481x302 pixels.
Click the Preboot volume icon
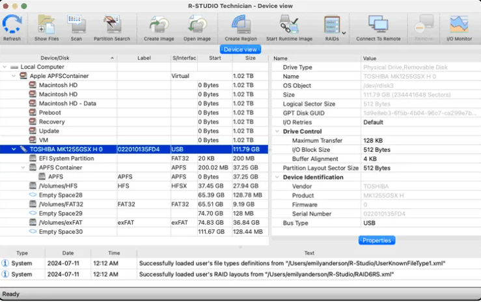[x=33, y=112]
